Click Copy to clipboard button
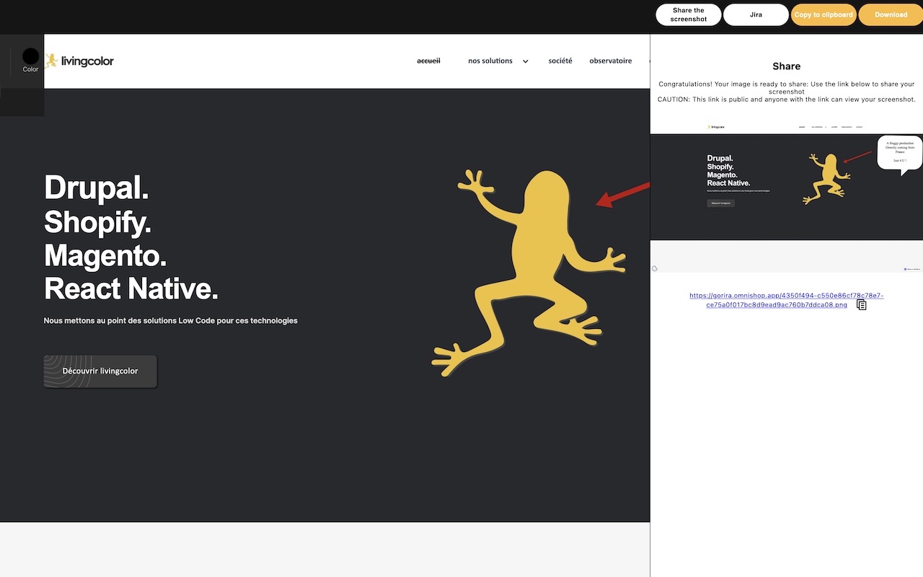The height and width of the screenshot is (577, 923). click(823, 14)
